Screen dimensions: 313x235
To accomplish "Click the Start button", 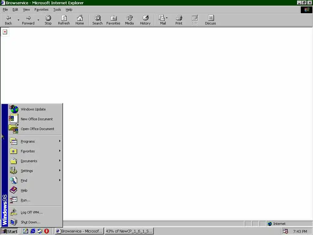I will pyautogui.click(x=9, y=231).
